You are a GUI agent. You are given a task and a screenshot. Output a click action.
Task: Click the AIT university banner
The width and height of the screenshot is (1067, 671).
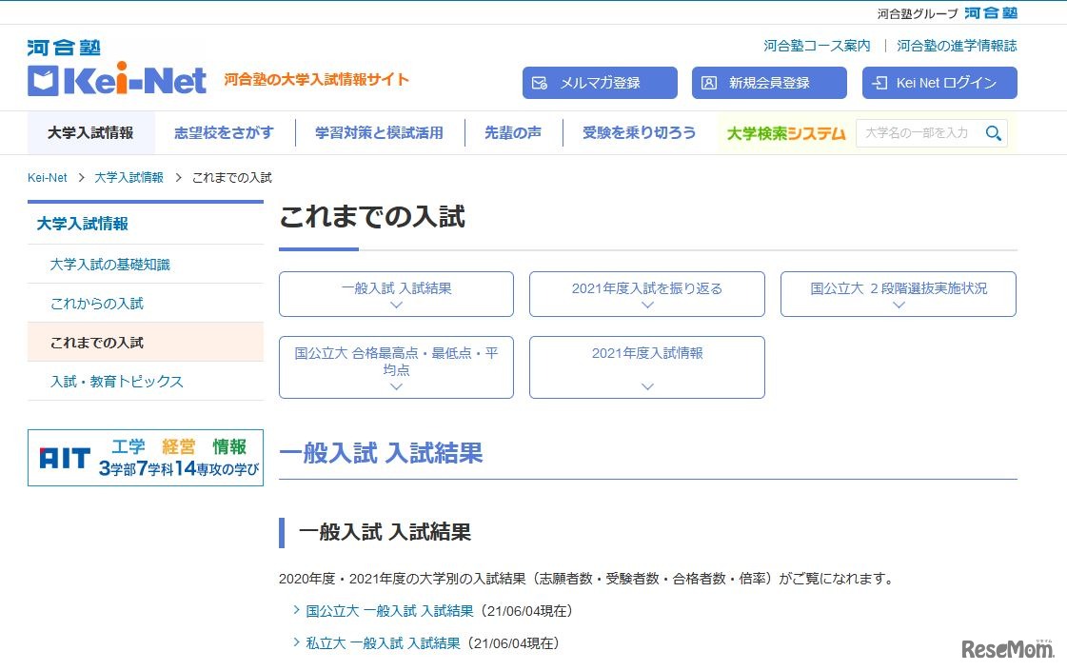(145, 458)
